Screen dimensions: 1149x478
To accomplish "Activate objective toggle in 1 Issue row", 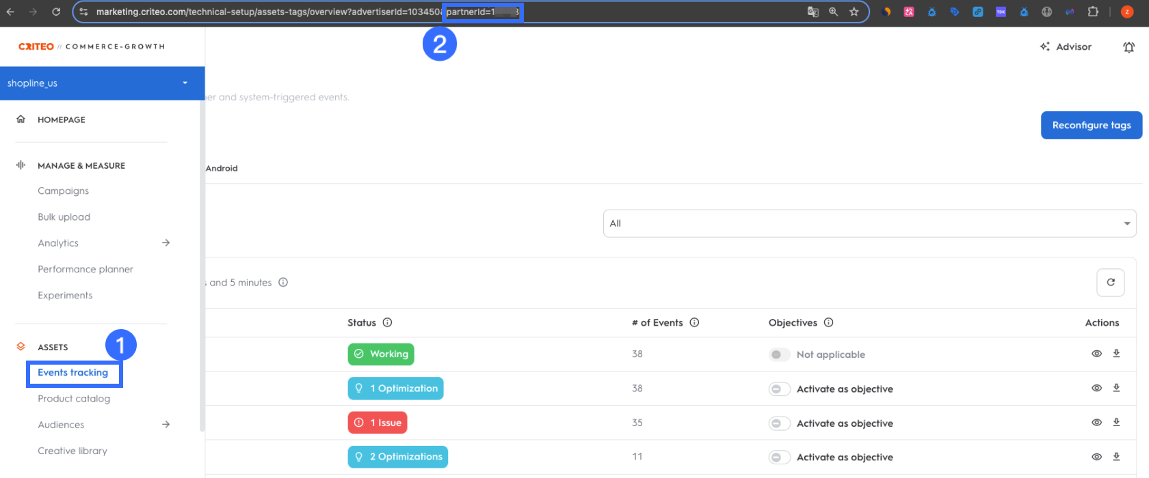I will pyautogui.click(x=779, y=423).
